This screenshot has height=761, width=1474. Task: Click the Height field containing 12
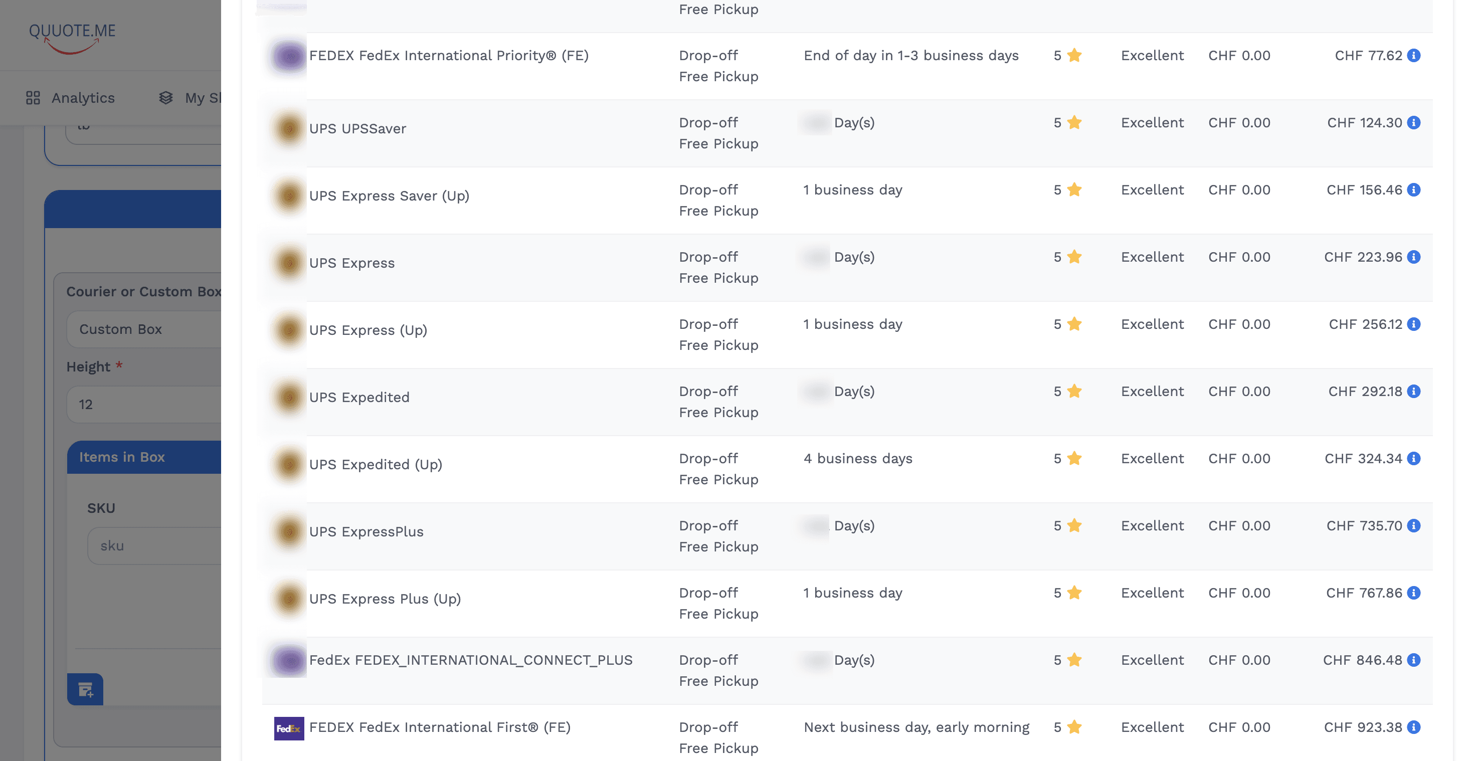coord(143,405)
